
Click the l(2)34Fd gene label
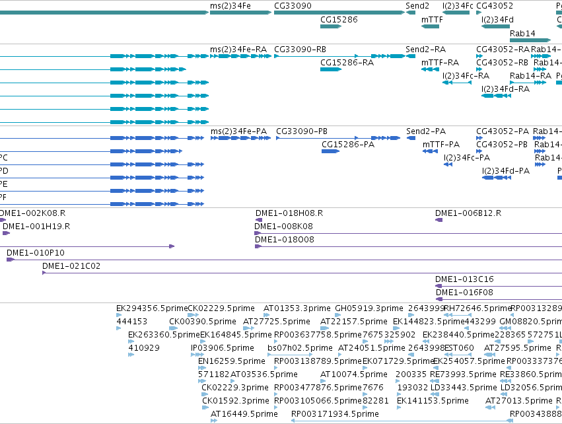click(x=497, y=19)
